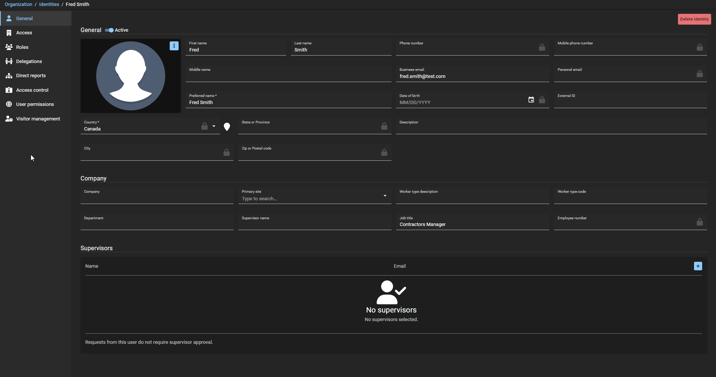Viewport: 716px width, 377px height.
Task: Click the Middle name field
Action: click(288, 74)
